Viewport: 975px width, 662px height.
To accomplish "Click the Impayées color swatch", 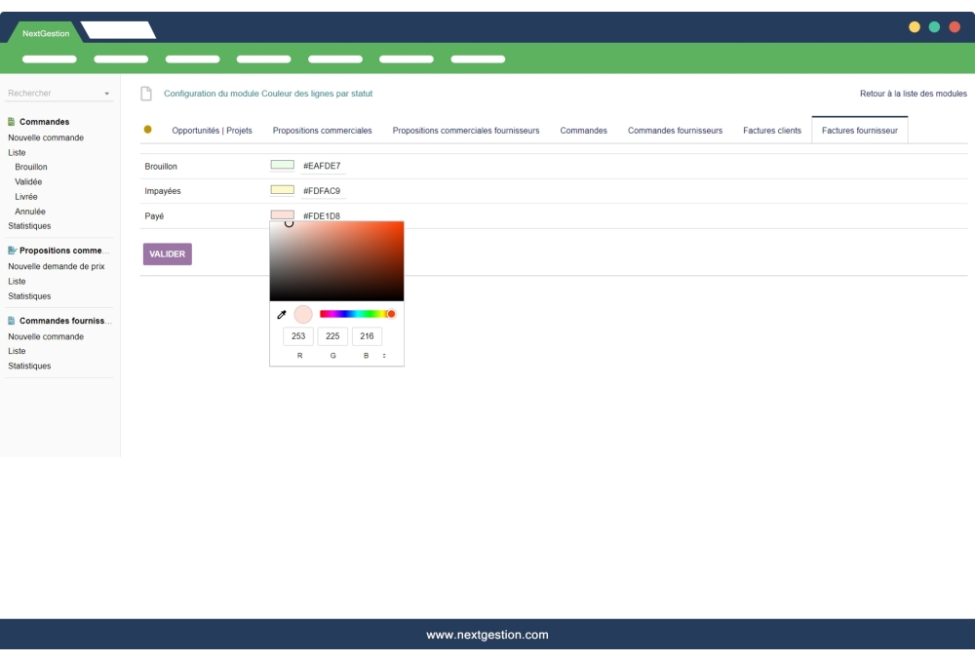I will pyautogui.click(x=284, y=191).
